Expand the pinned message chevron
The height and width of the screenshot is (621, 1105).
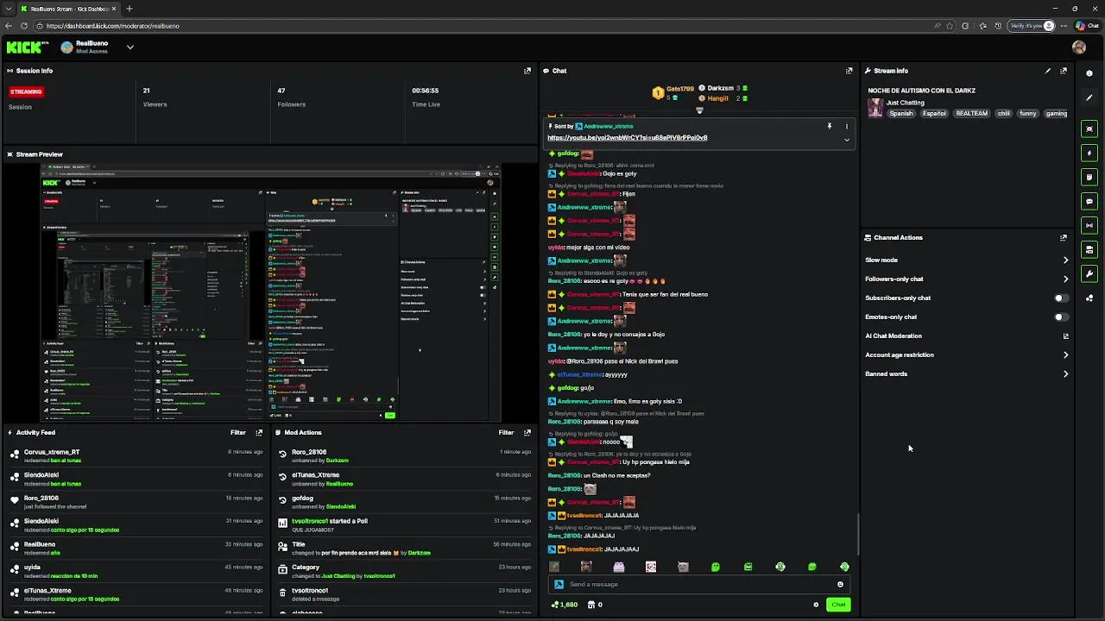(x=846, y=140)
